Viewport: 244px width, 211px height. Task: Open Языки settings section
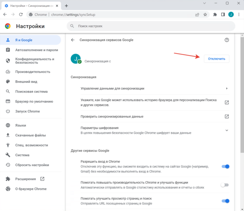[x=30, y=125]
